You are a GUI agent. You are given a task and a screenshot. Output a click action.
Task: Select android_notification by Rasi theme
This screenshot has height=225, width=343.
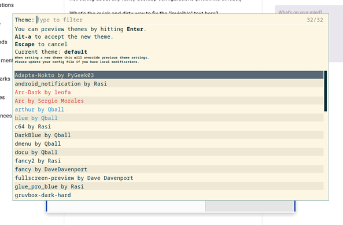(x=169, y=83)
